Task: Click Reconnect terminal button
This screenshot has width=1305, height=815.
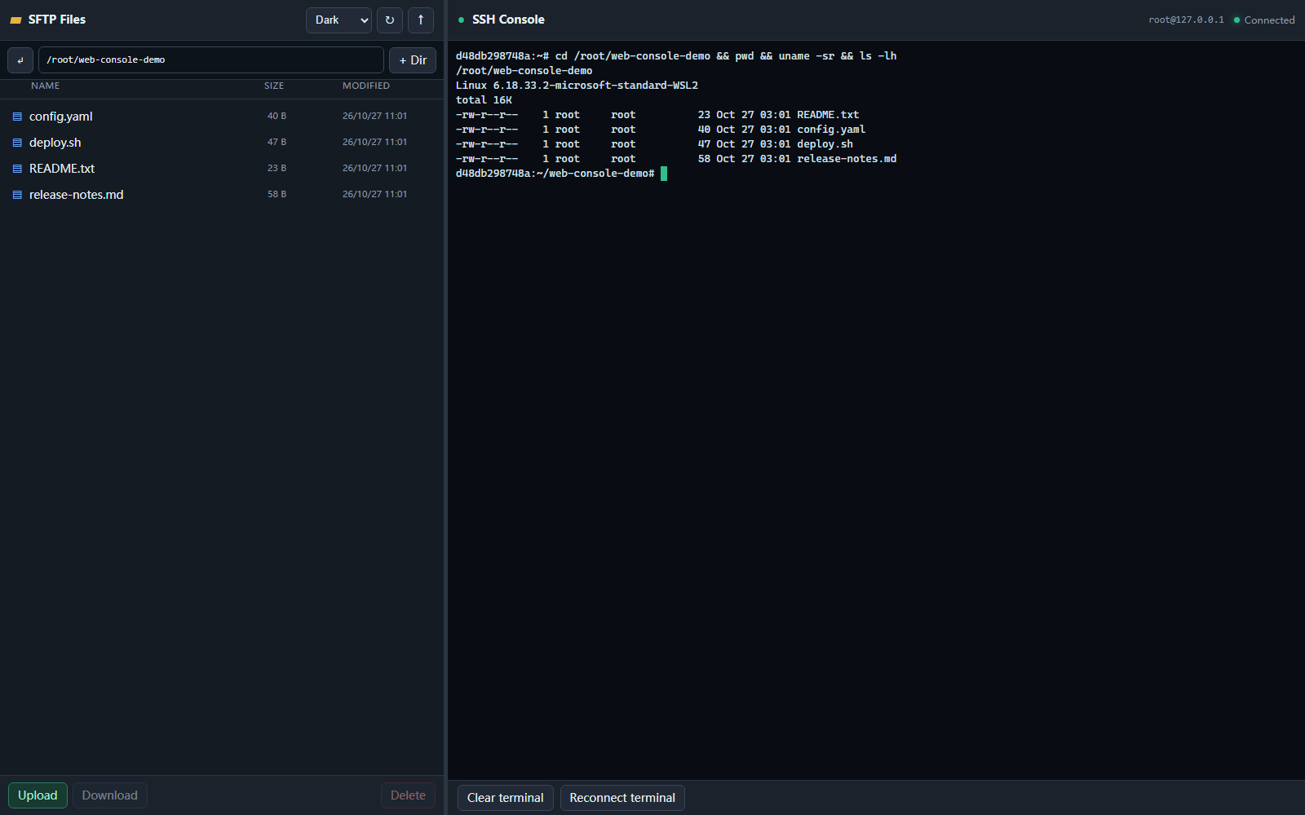Action: (622, 798)
